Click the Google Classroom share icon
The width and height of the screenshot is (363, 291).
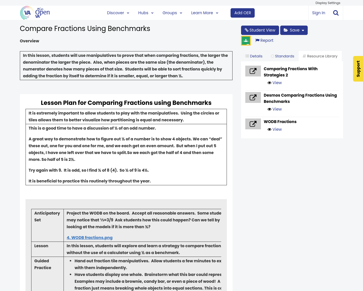coord(246,41)
